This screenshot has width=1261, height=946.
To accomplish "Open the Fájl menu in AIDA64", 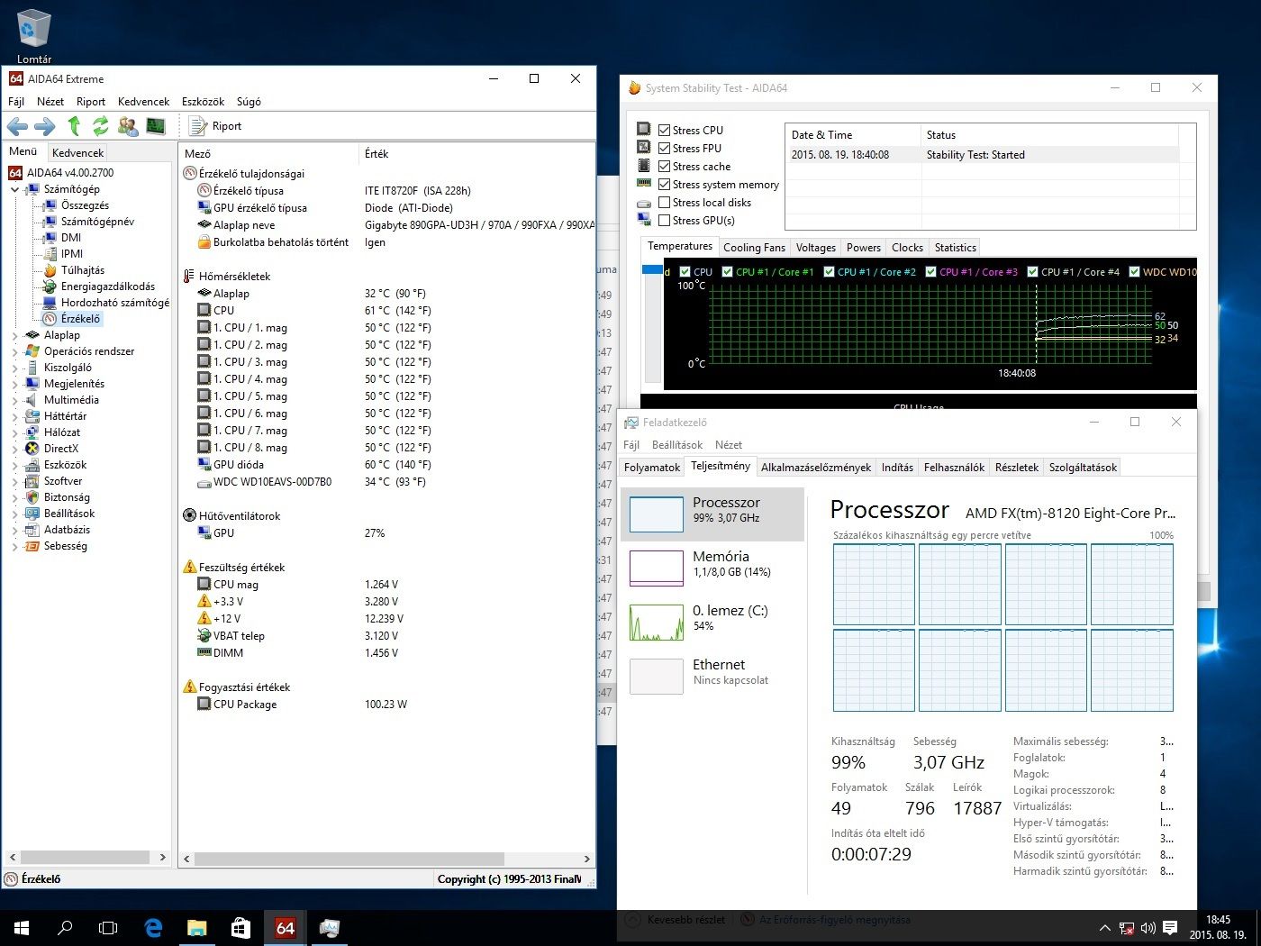I will point(16,102).
